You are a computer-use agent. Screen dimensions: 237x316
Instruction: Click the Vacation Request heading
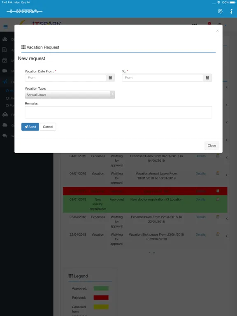(40, 47)
